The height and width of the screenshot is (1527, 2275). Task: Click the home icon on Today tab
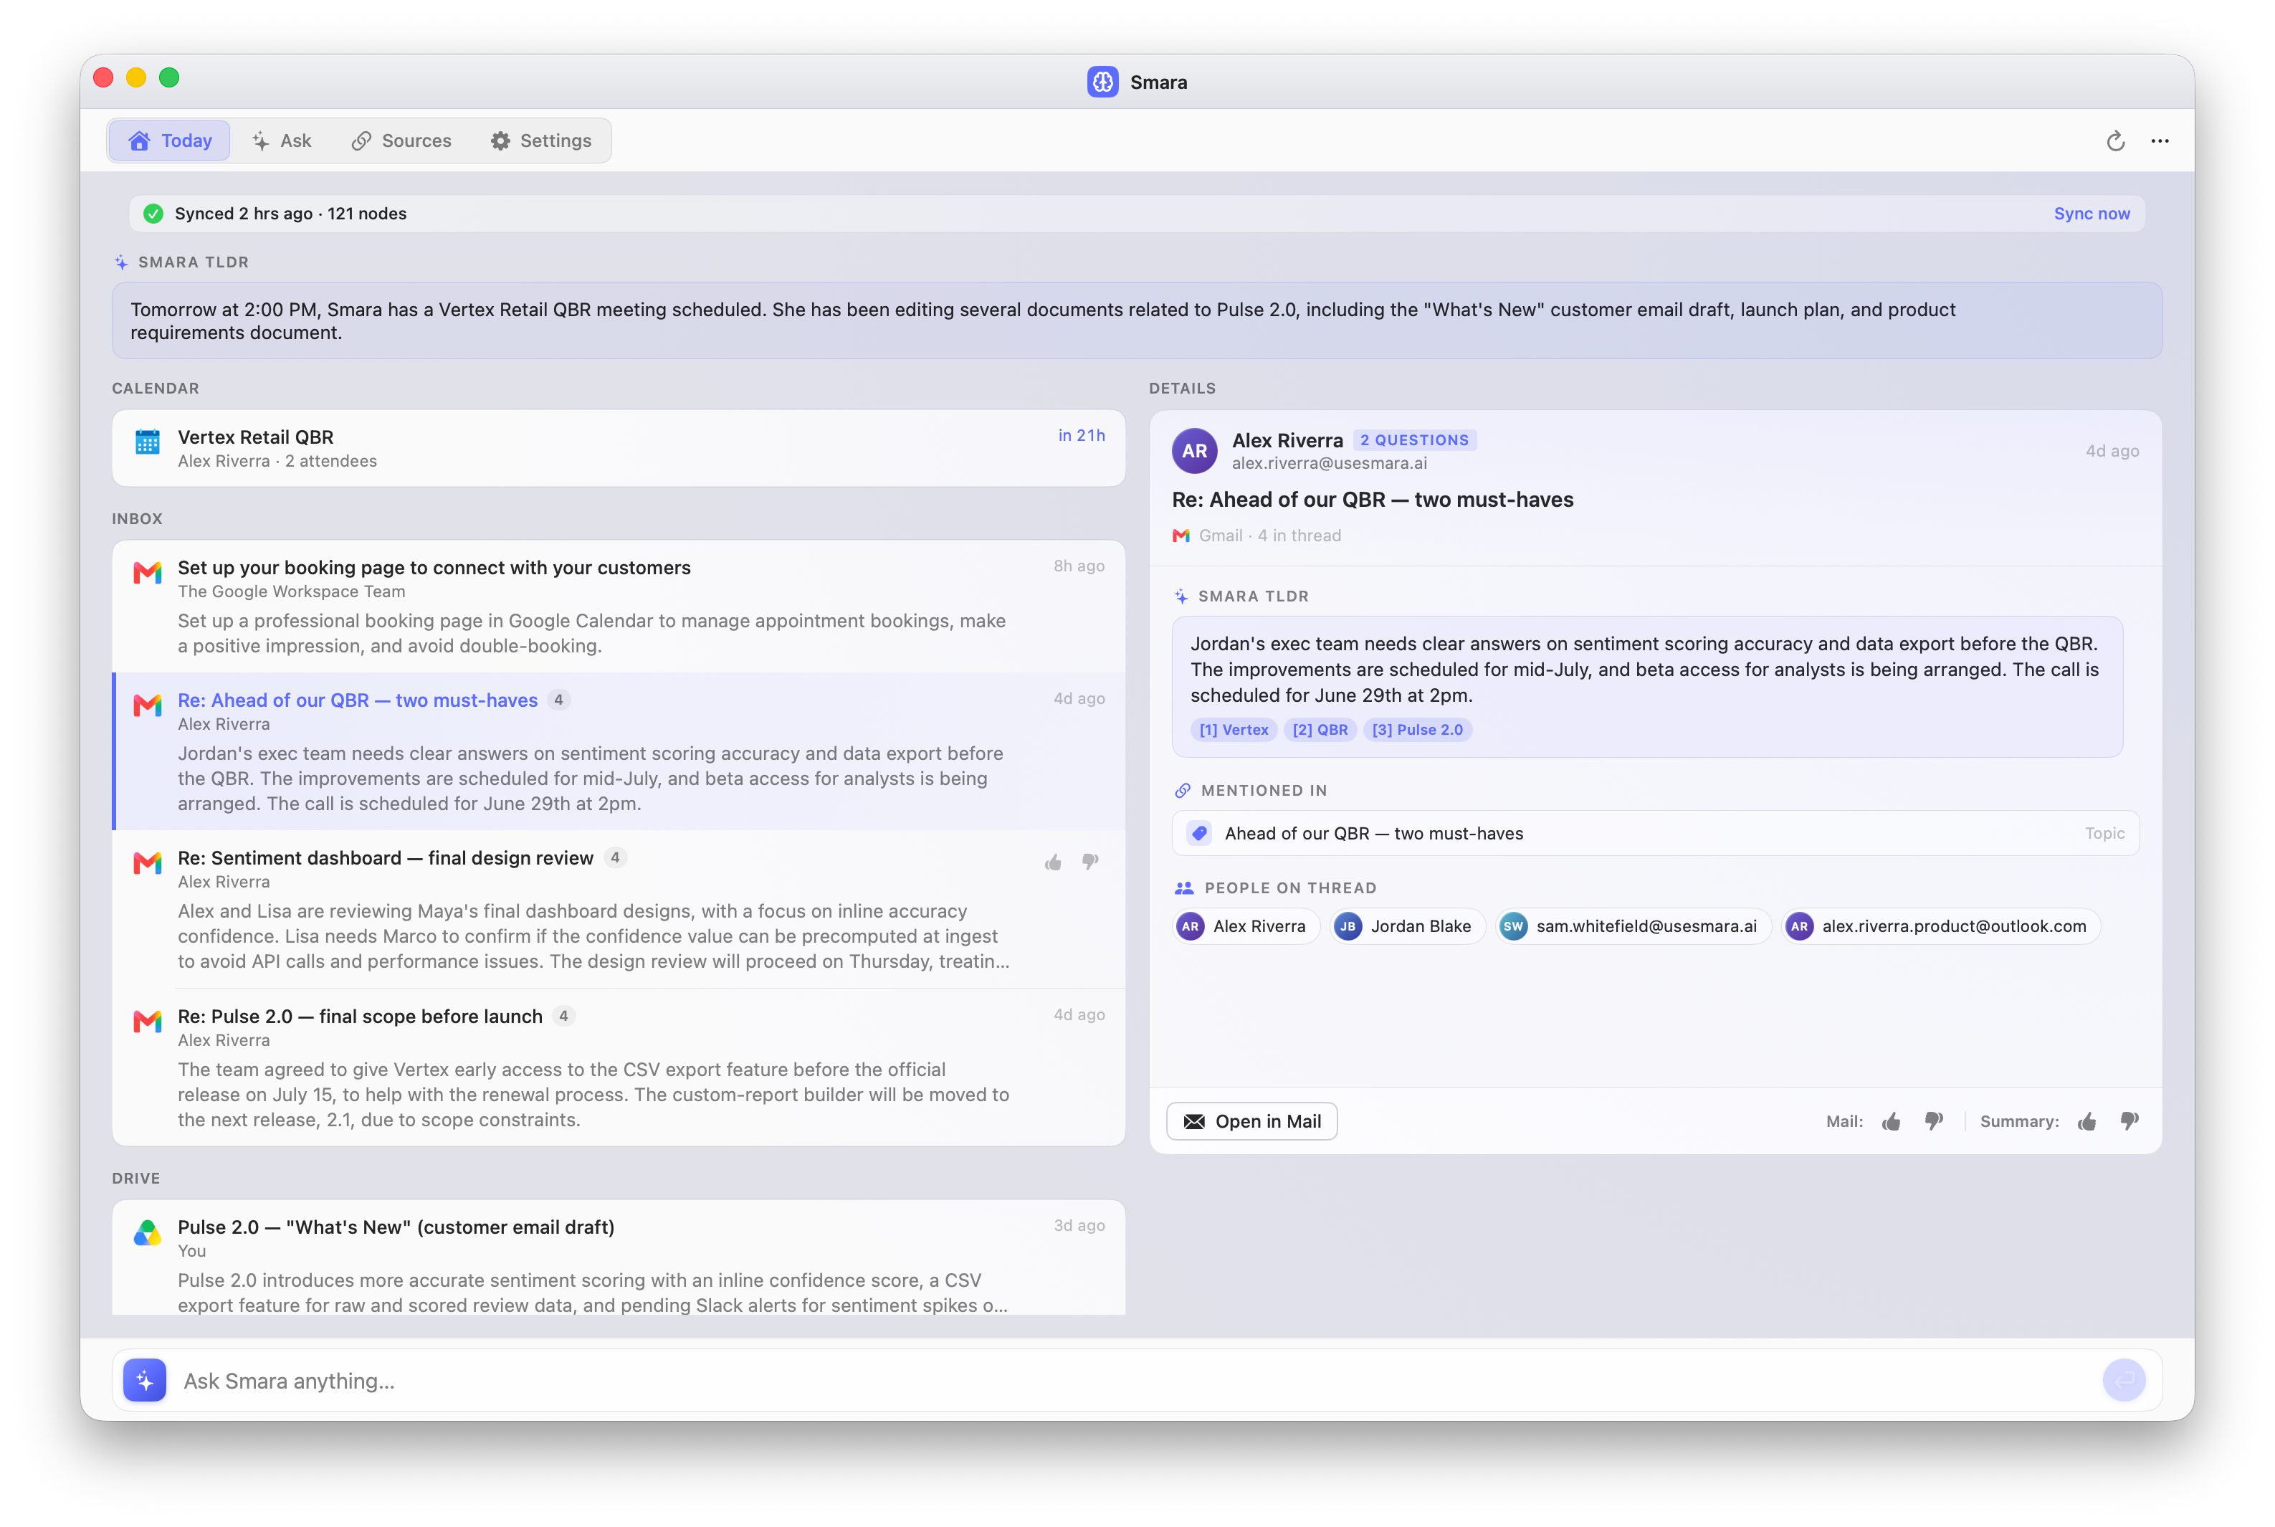[139, 141]
